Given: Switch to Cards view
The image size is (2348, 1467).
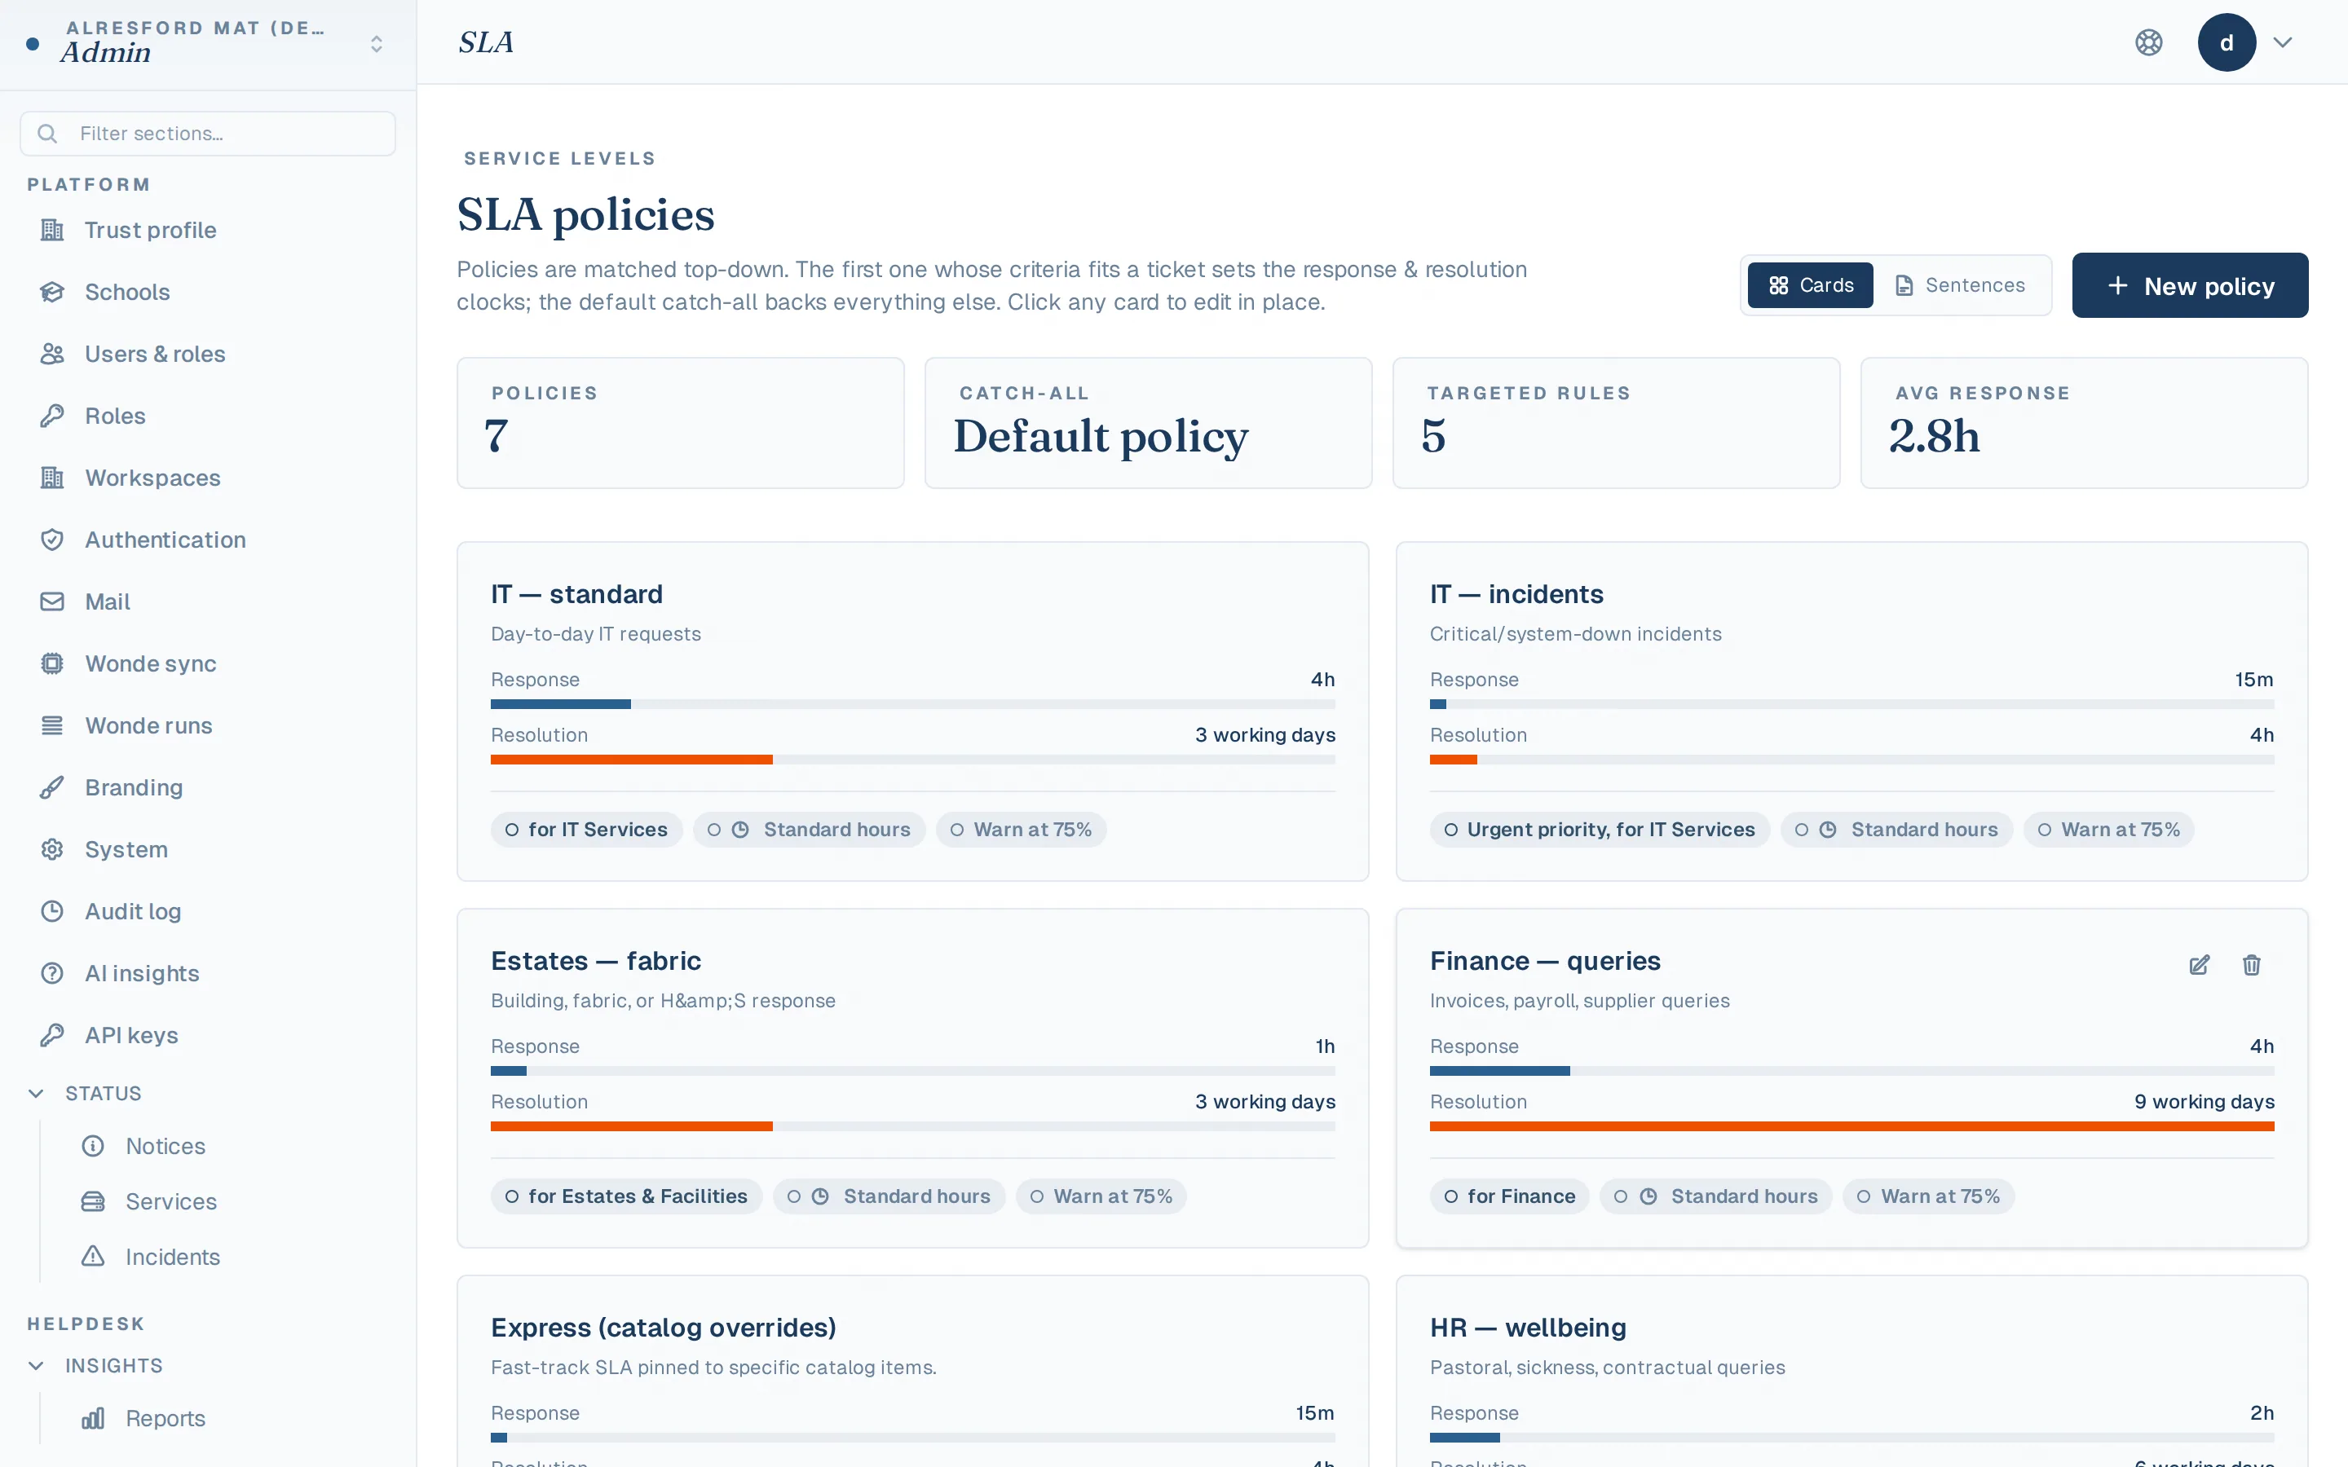Looking at the screenshot, I should tap(1811, 285).
